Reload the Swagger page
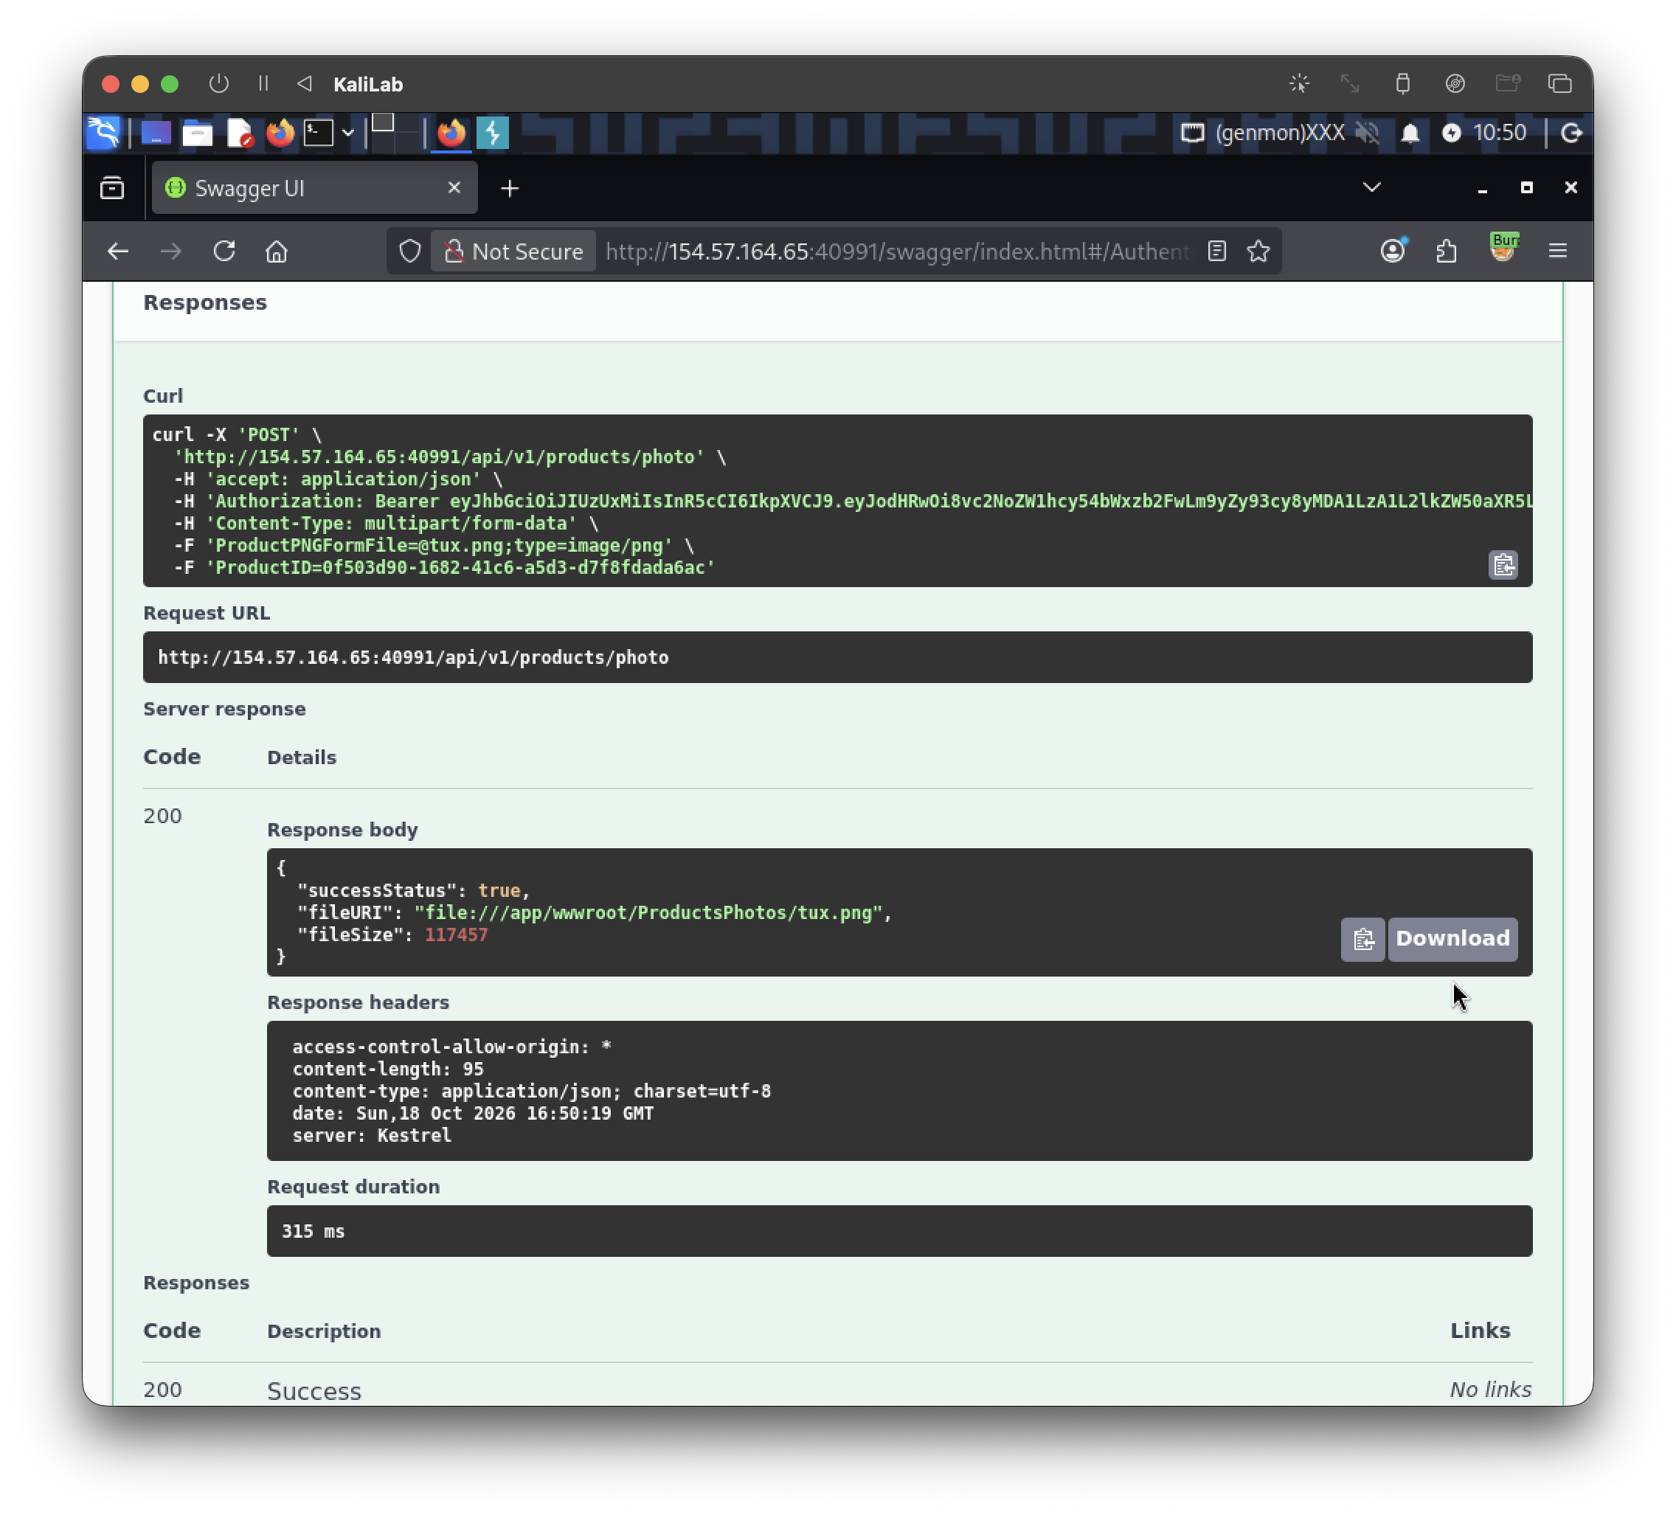Image resolution: width=1676 pixels, height=1515 pixels. (x=224, y=251)
